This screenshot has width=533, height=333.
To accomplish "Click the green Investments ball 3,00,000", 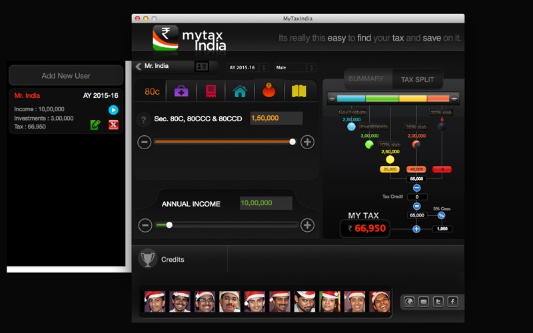I will [x=369, y=144].
